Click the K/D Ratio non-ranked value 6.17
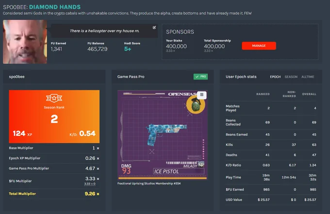The height and width of the screenshot is (214, 330). pyautogui.click(x=292, y=165)
